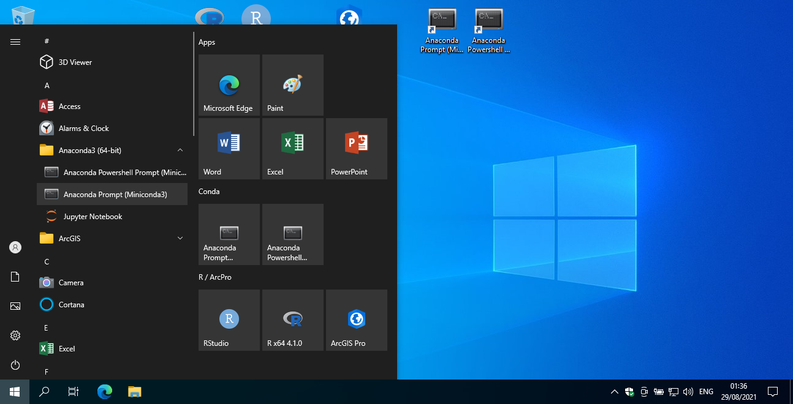Click the Power button in Start menu
The image size is (793, 404).
coord(15,365)
